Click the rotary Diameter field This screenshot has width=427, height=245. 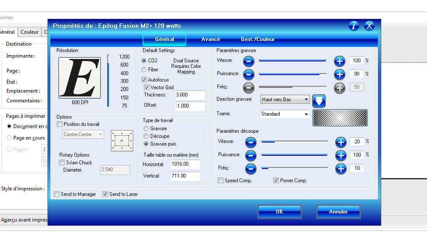click(115, 170)
